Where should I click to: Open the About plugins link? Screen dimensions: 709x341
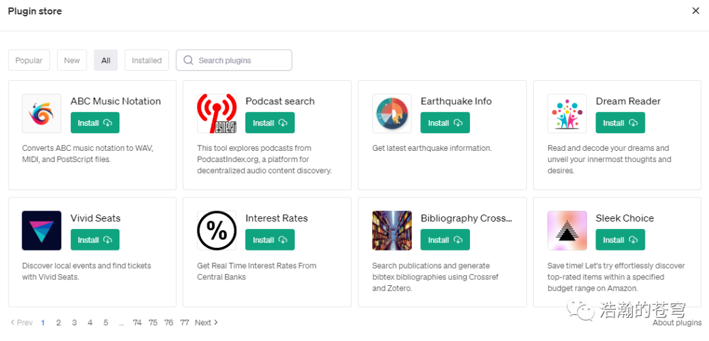coord(677,323)
